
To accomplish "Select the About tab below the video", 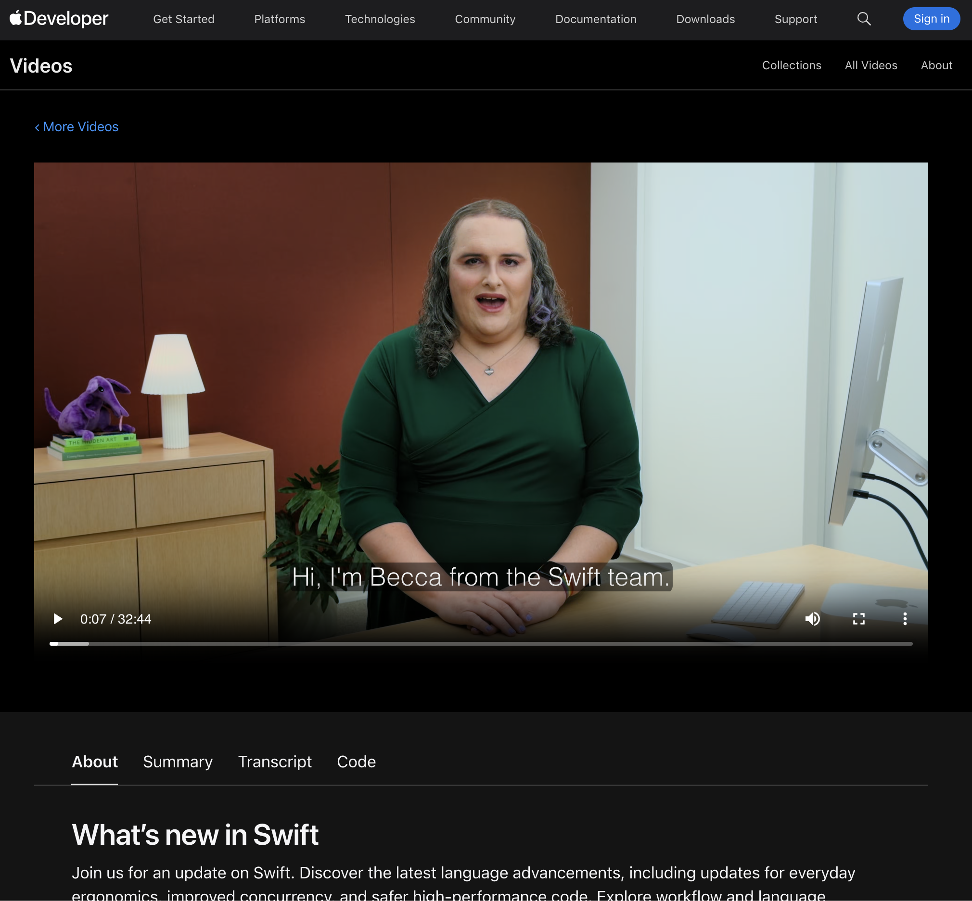I will [95, 762].
